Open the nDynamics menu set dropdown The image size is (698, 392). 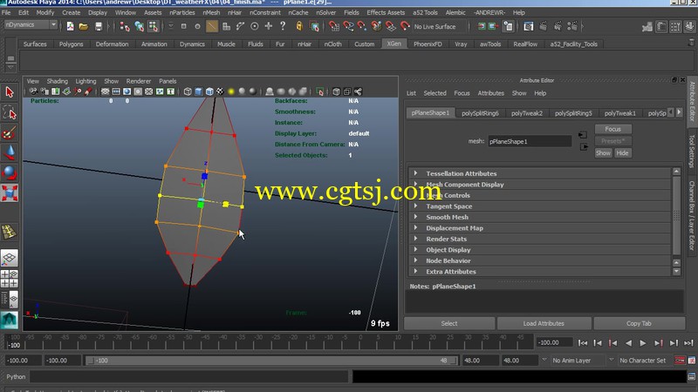(x=31, y=25)
